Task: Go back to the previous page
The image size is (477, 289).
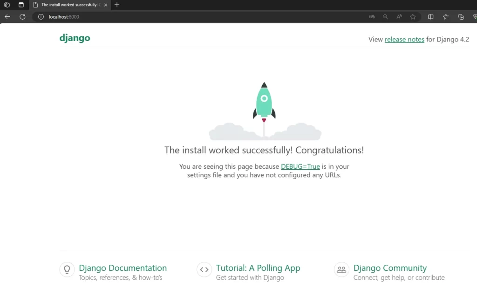Action: coord(7,17)
